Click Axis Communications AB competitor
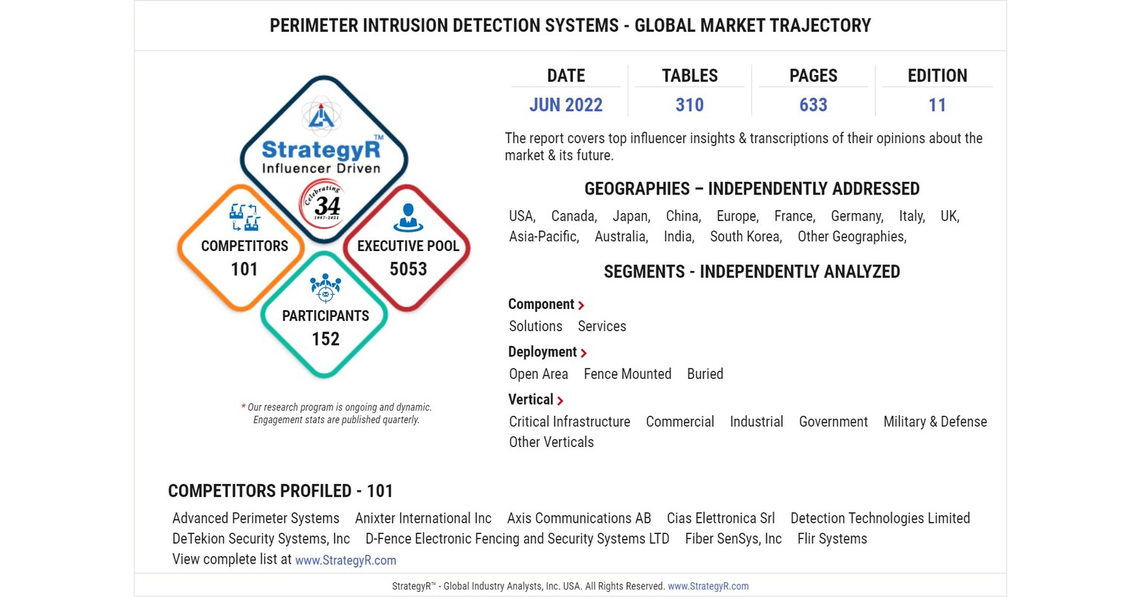 [x=579, y=518]
